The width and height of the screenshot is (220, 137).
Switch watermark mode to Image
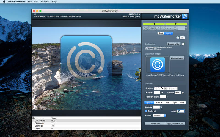tap(169, 33)
